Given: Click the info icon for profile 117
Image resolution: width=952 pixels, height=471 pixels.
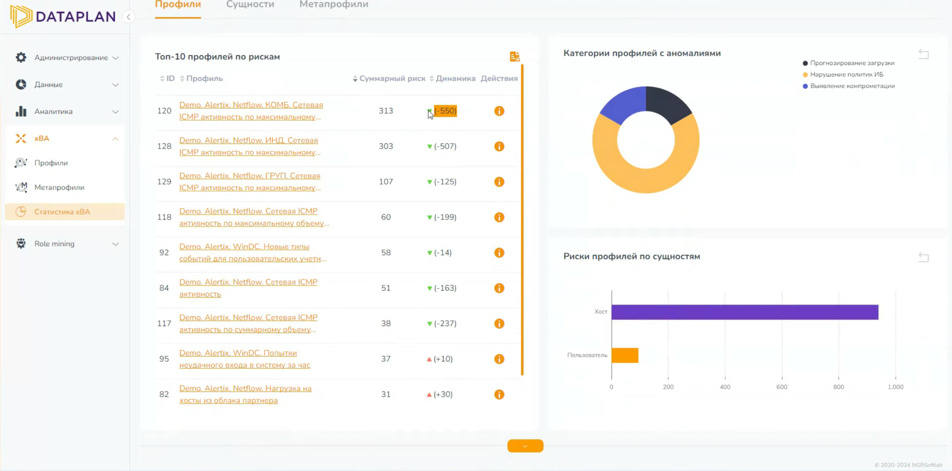Looking at the screenshot, I should coord(499,323).
